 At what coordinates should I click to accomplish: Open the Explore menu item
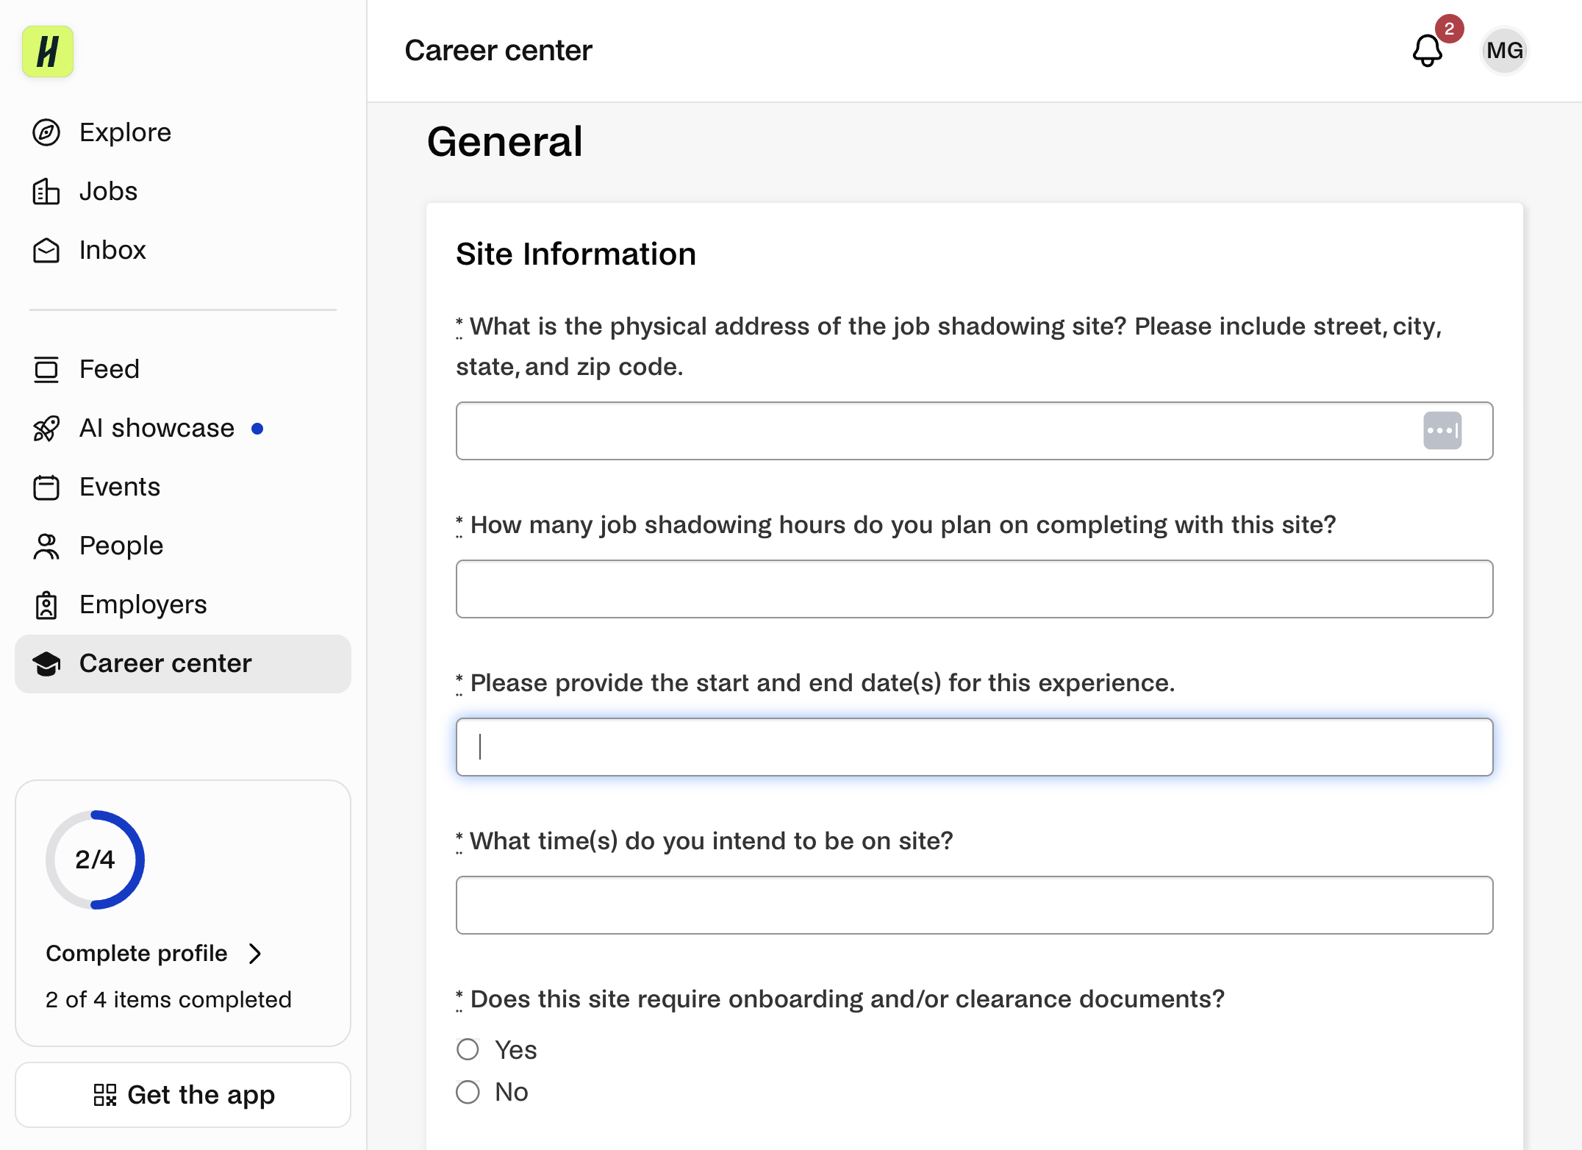tap(183, 132)
